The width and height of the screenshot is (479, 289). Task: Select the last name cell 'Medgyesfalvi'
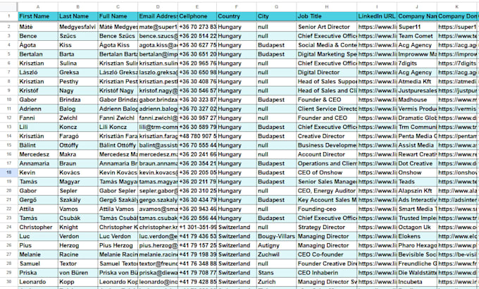coord(78,27)
